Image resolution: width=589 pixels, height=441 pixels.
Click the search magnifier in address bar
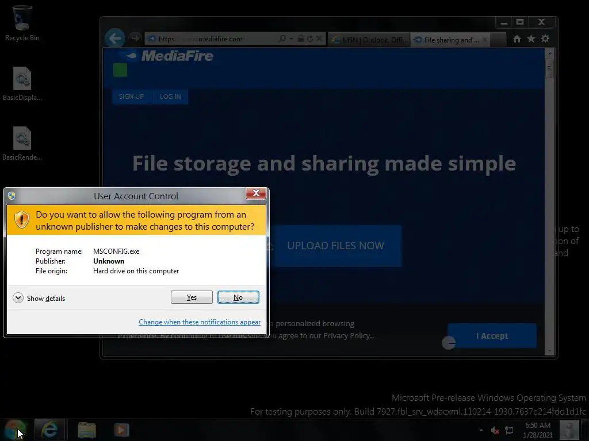coord(282,38)
